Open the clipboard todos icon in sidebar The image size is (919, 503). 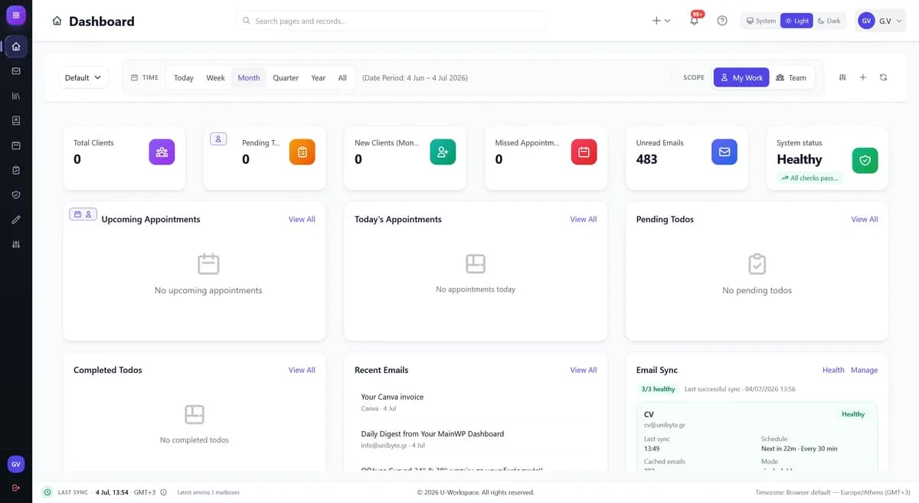(16, 170)
